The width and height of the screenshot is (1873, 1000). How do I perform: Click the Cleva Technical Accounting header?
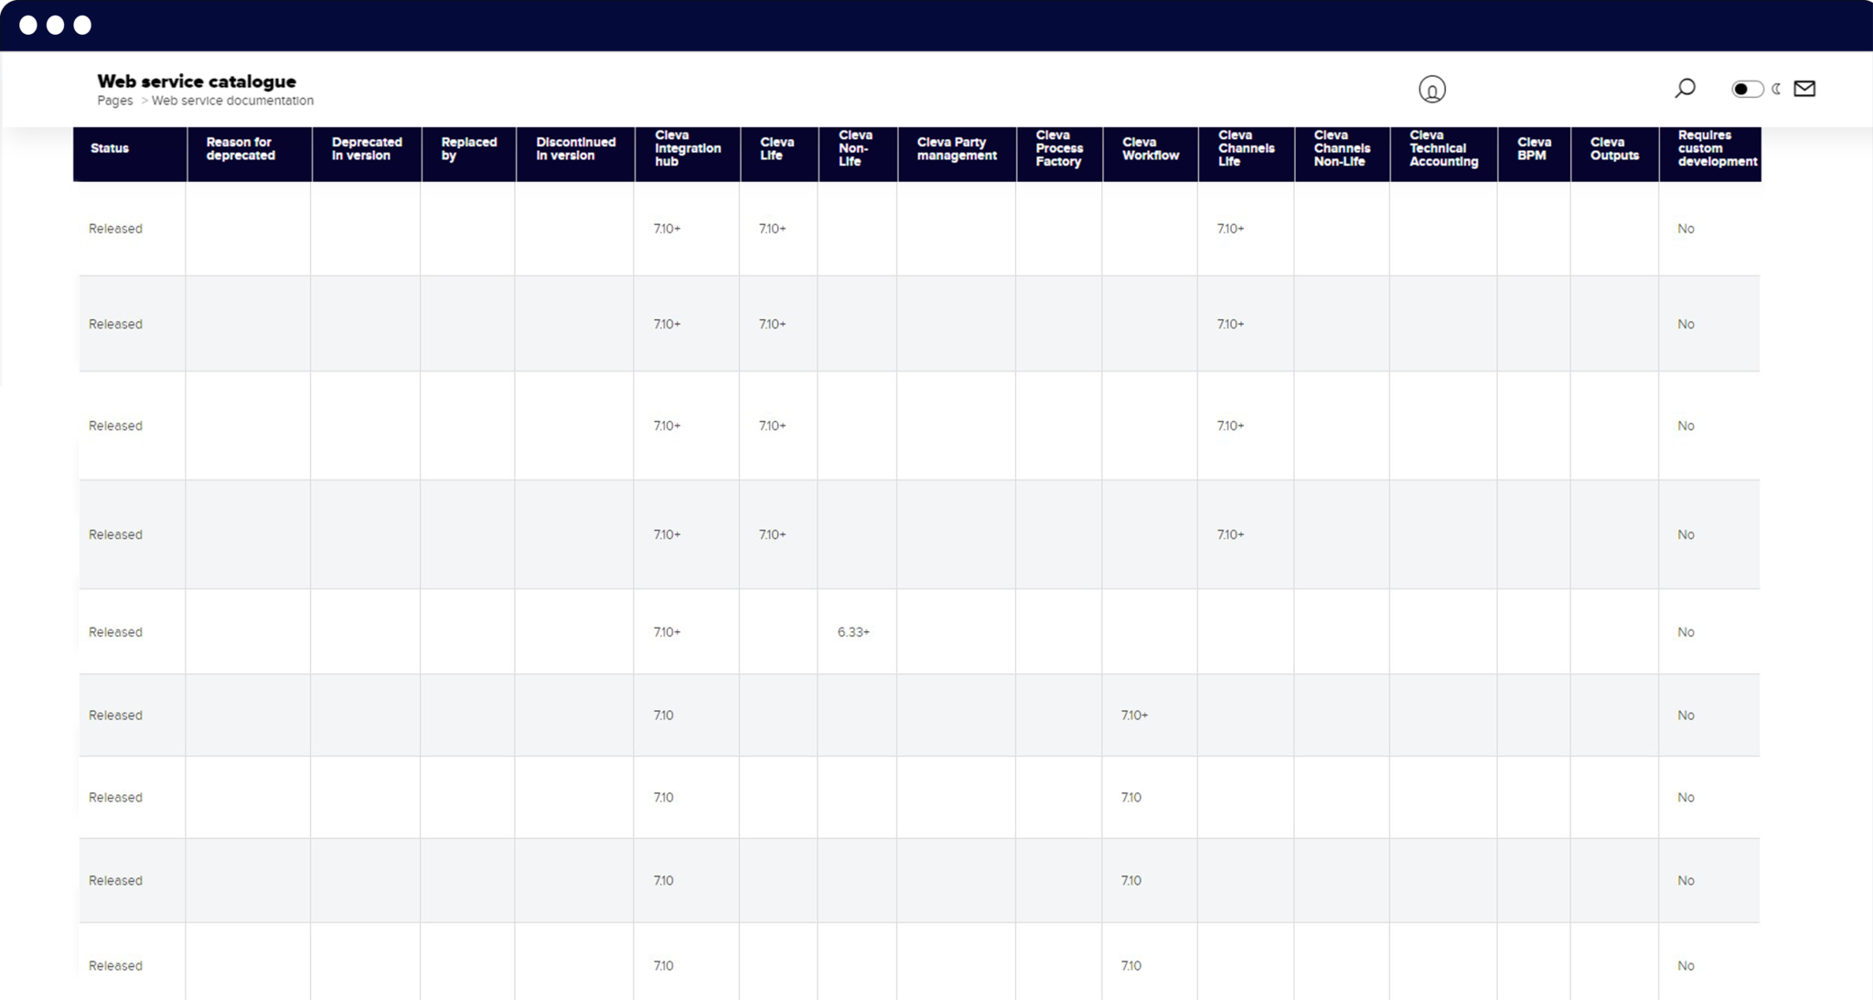click(x=1443, y=148)
